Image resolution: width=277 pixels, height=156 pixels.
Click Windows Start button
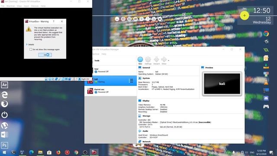point(4,152)
